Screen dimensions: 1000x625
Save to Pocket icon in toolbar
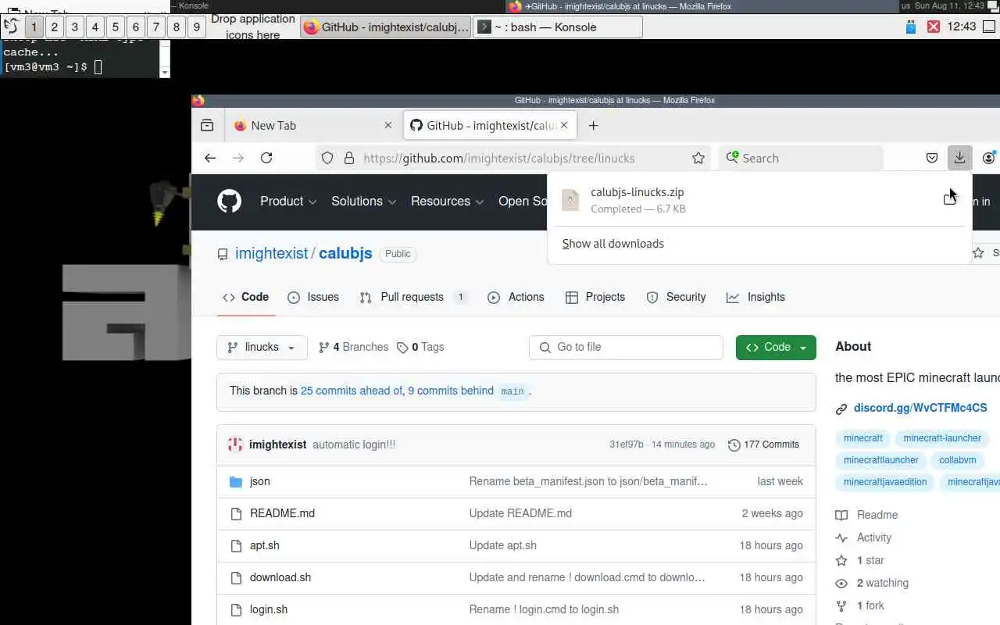(932, 158)
